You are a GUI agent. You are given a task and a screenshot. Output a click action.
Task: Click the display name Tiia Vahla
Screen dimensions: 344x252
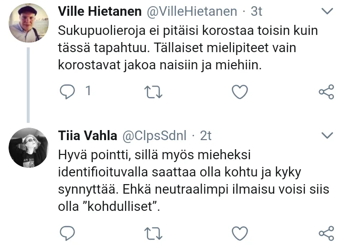click(87, 136)
